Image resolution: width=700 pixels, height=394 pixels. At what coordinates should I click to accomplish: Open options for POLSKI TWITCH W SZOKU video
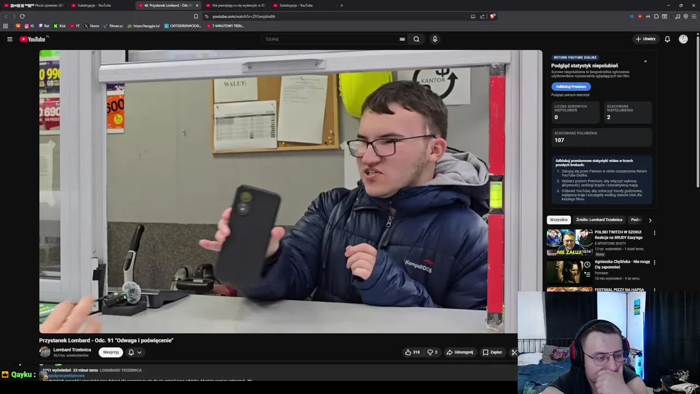pos(654,233)
